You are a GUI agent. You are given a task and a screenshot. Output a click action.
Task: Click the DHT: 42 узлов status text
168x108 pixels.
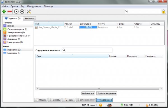click(88, 105)
